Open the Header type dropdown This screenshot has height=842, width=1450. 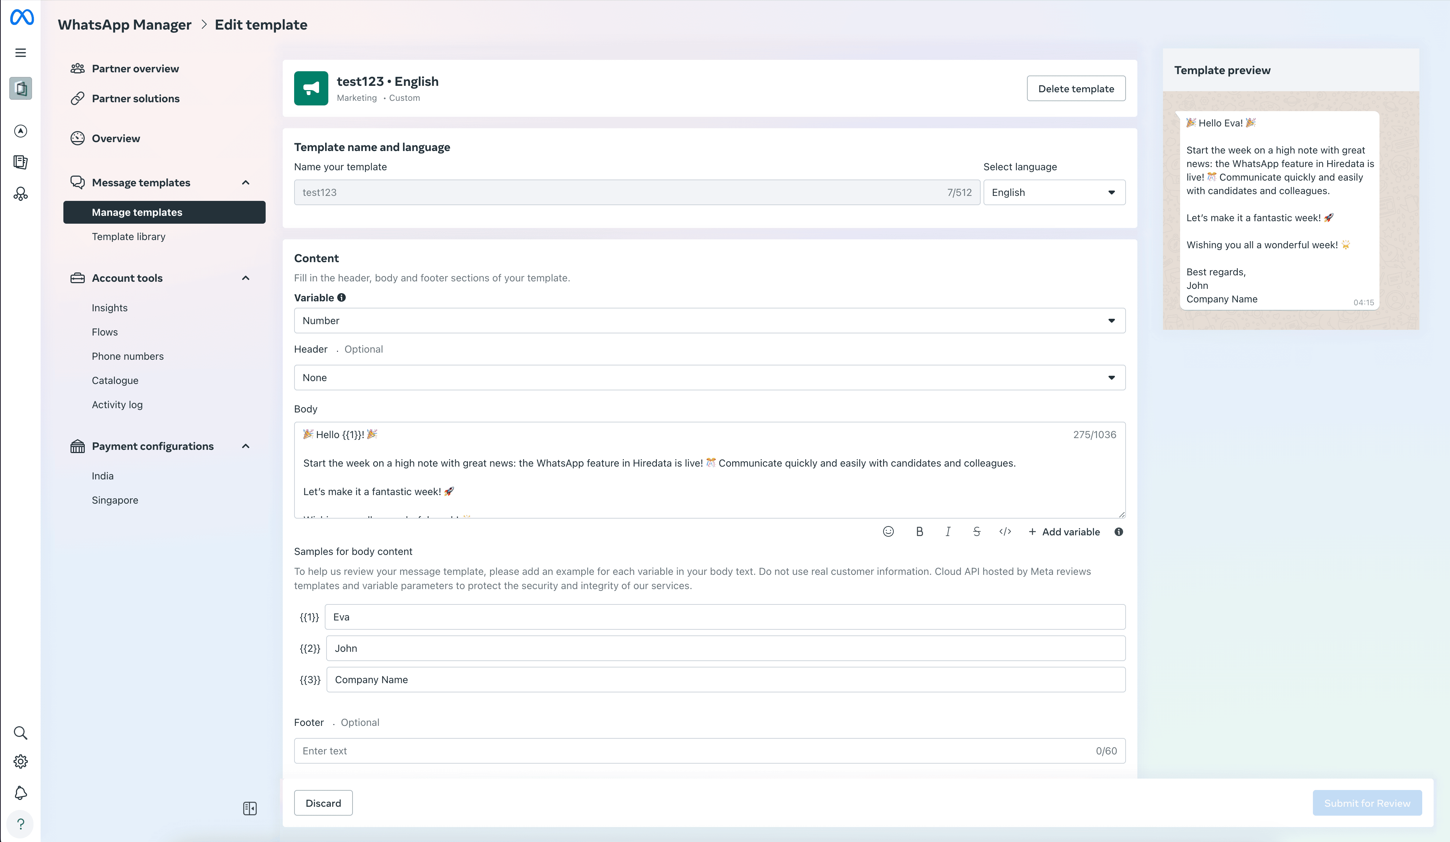tap(709, 378)
